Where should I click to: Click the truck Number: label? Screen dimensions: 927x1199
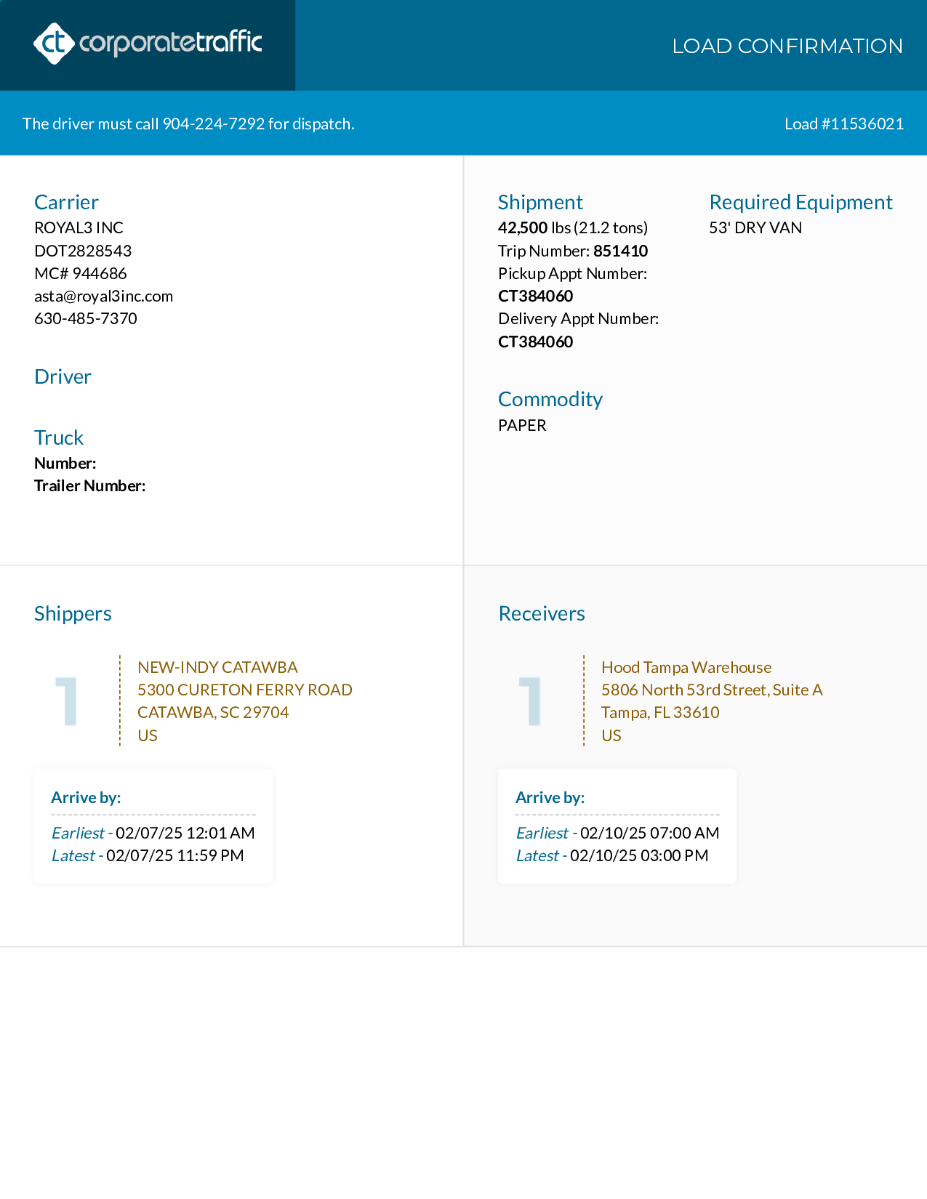(65, 463)
